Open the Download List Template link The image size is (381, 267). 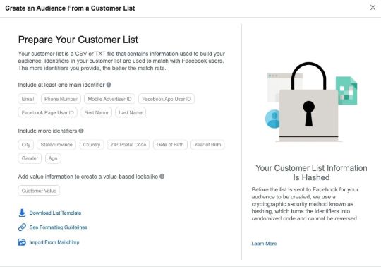55,213
